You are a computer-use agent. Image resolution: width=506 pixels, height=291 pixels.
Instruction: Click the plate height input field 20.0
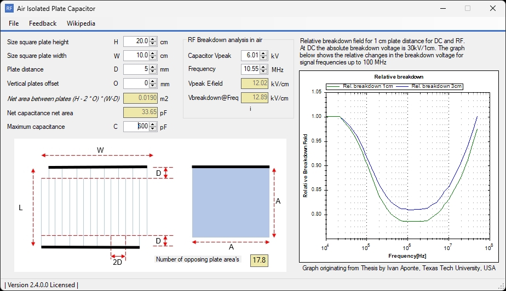pyautogui.click(x=136, y=41)
